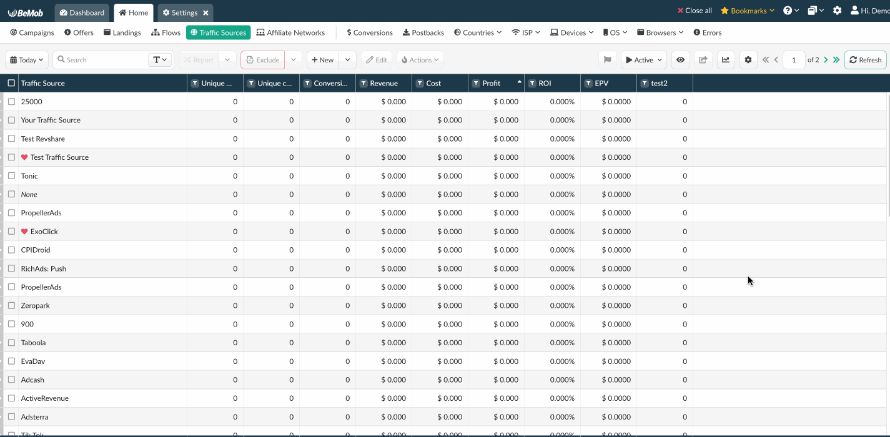This screenshot has height=437, width=890.
Task: Switch to the Dashboard tab
Action: pos(82,12)
